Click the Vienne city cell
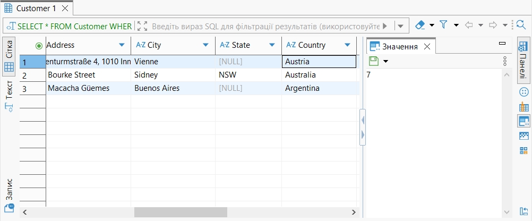 [x=173, y=62]
